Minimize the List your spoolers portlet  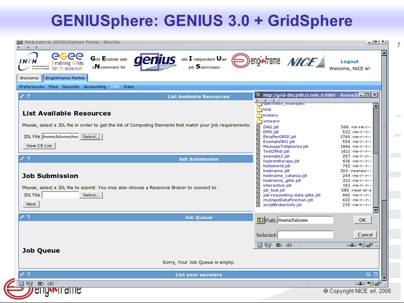(369, 274)
